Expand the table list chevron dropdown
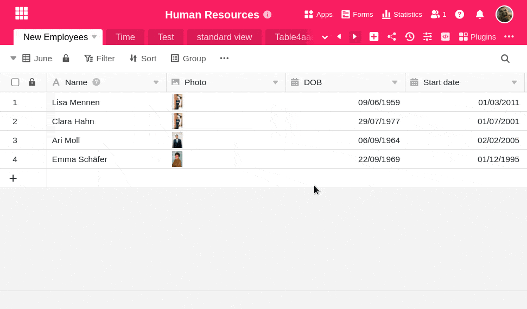527x309 pixels. point(325,37)
